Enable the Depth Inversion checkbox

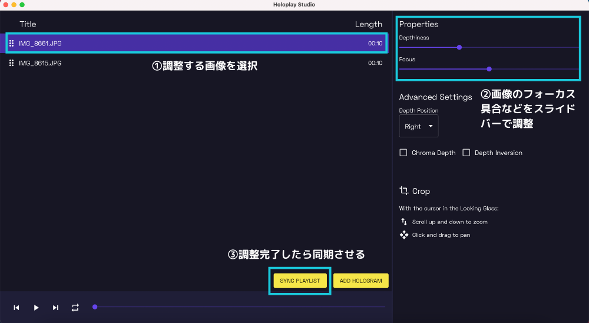[466, 153]
